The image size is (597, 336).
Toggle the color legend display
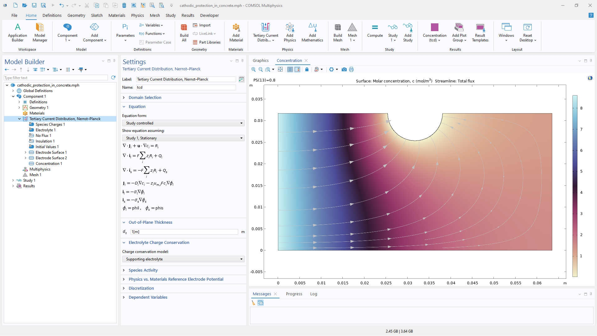coord(297,70)
